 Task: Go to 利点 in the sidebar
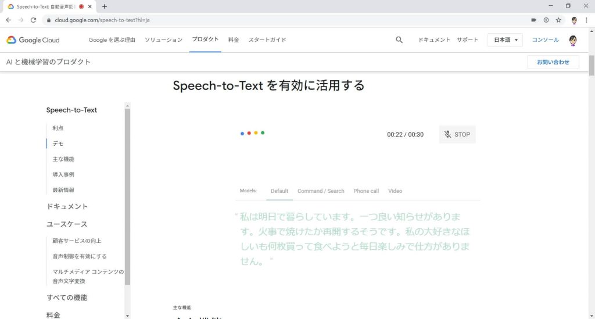point(58,128)
